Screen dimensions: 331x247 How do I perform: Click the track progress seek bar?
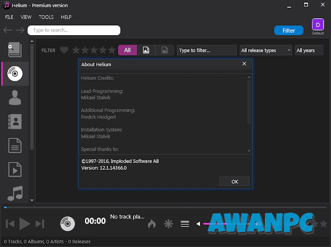tap(165, 207)
